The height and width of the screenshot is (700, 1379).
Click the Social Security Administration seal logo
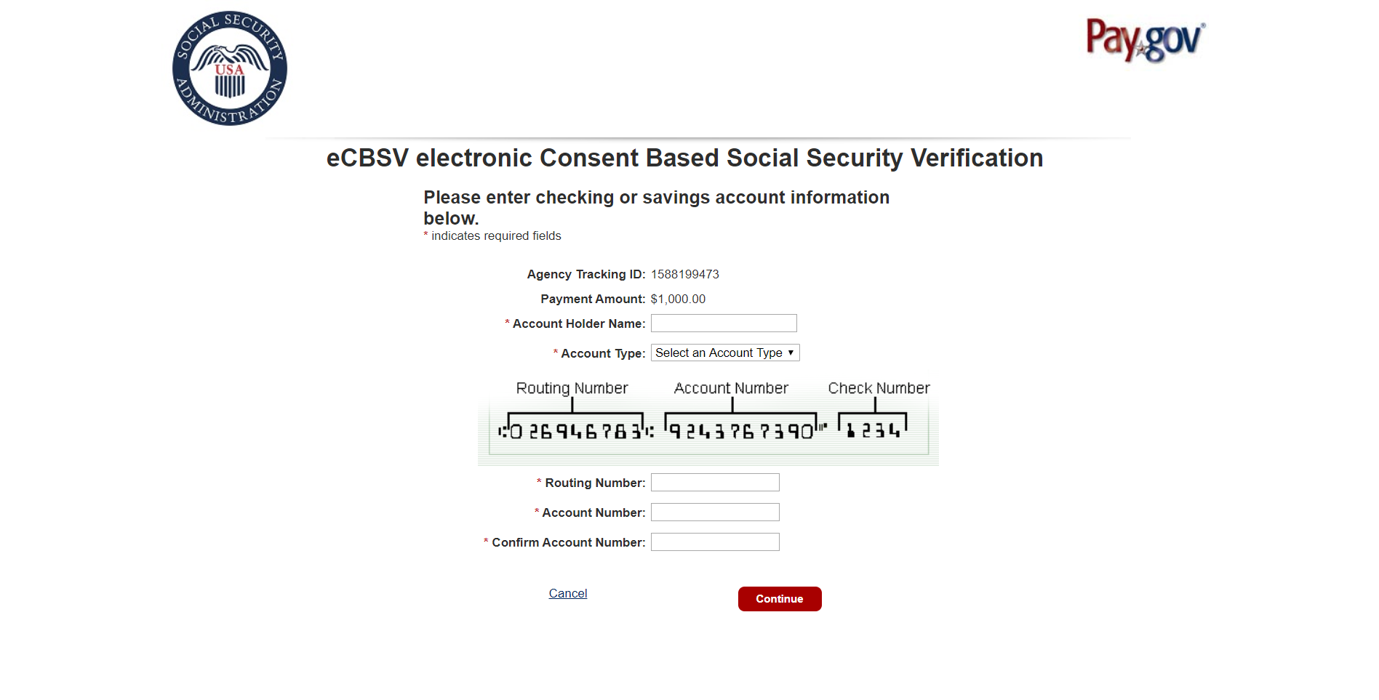coord(230,68)
